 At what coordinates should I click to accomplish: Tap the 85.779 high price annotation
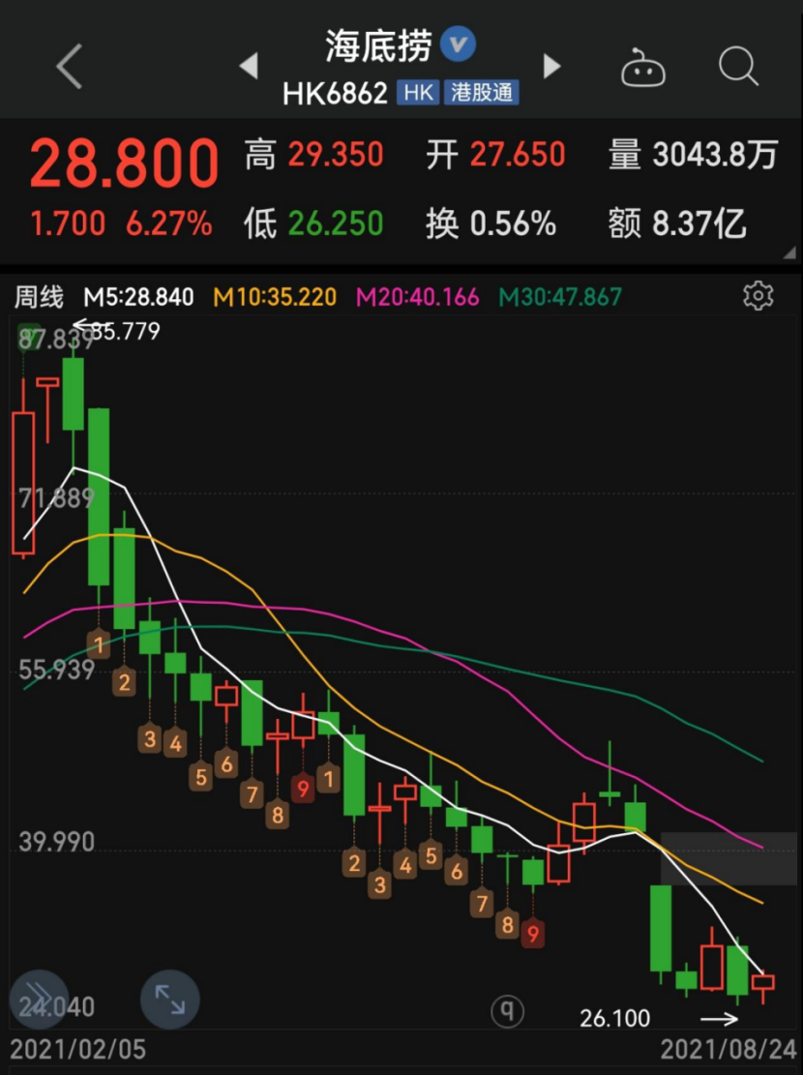126,331
